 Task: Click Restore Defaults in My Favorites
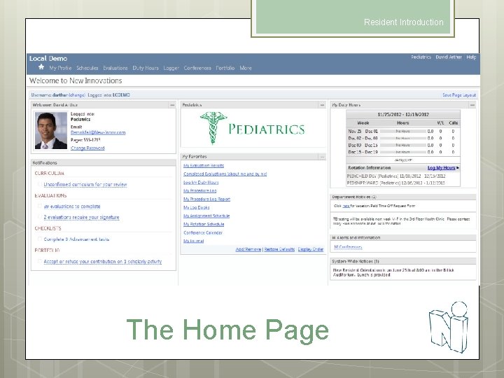tap(279, 249)
